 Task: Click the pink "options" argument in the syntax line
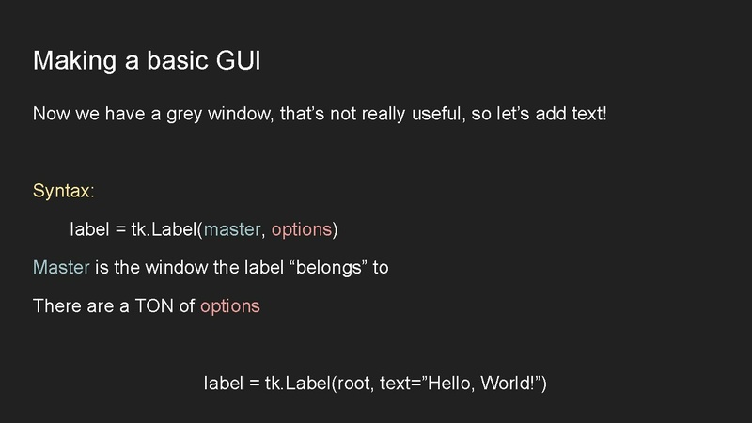(x=301, y=229)
